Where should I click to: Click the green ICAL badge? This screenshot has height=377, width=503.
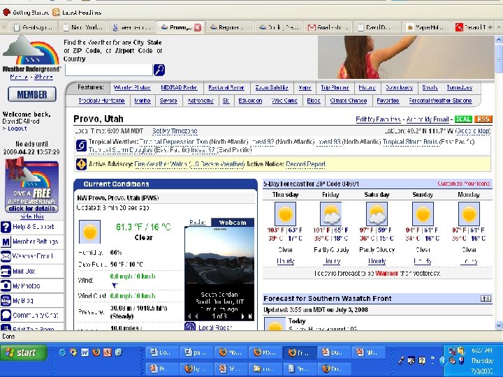click(463, 119)
